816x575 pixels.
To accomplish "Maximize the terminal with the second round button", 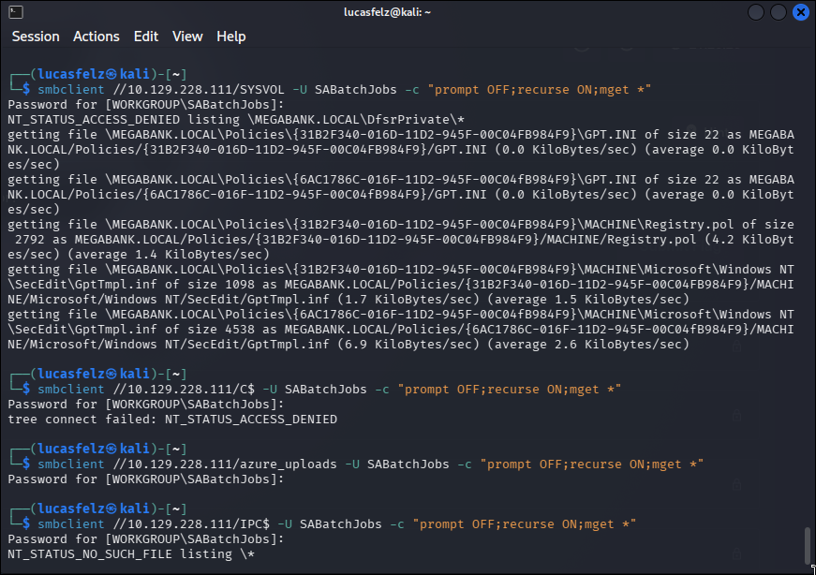I will pyautogui.click(x=778, y=12).
